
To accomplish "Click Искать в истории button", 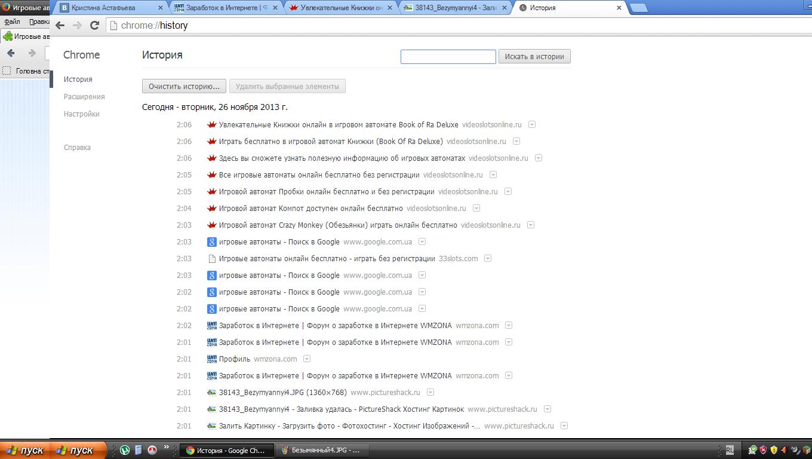I will coord(534,57).
